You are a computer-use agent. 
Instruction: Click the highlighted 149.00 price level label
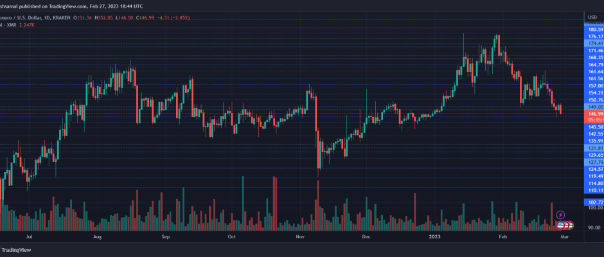[594, 107]
